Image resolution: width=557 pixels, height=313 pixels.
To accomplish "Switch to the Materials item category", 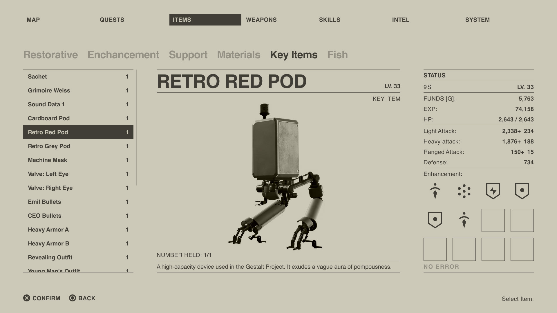I will pyautogui.click(x=238, y=55).
